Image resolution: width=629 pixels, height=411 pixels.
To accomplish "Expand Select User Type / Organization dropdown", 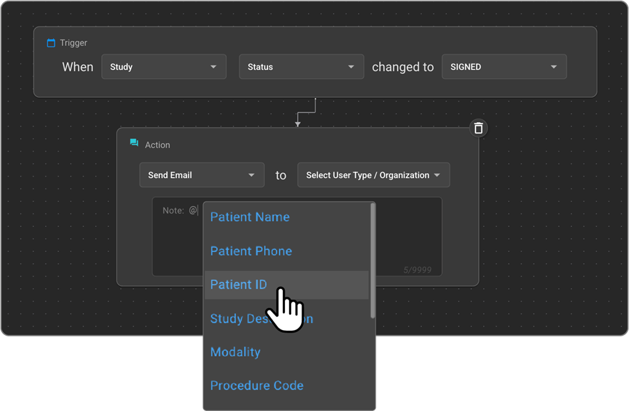I will pos(373,175).
